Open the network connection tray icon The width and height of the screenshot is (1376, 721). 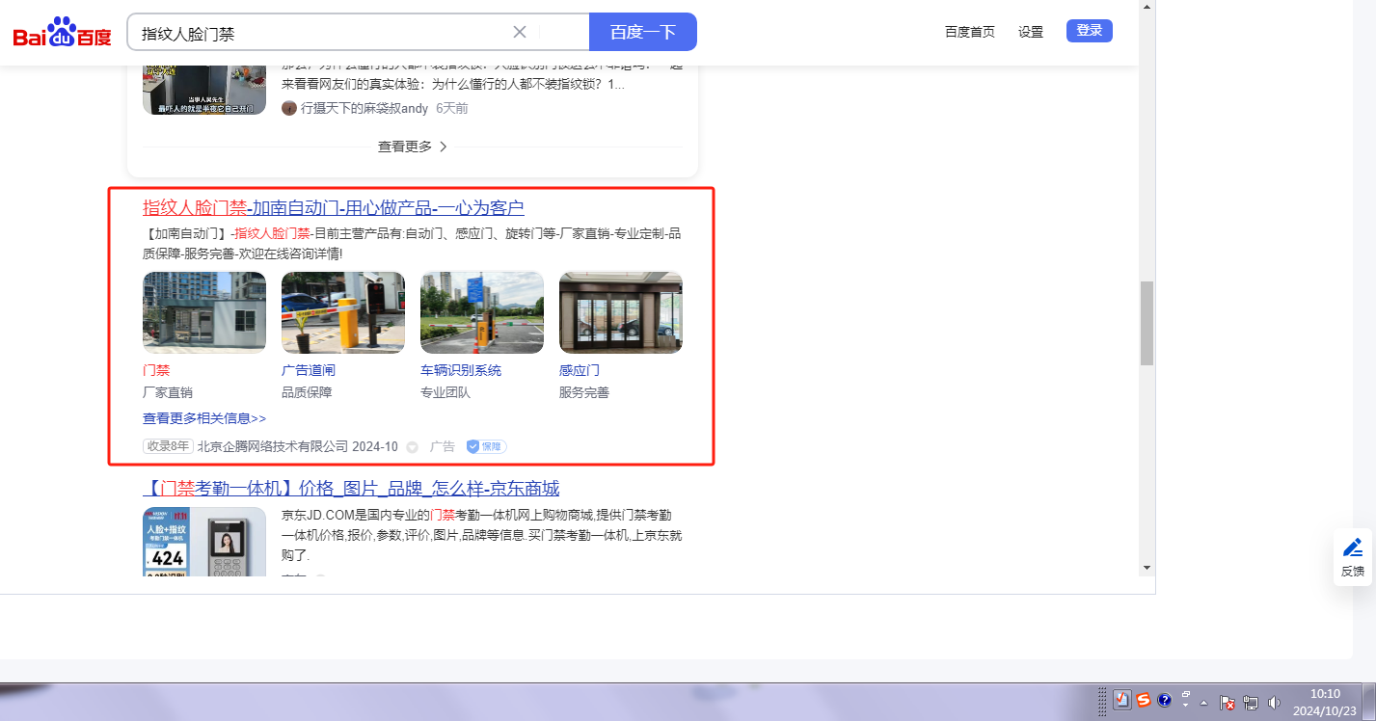click(x=1252, y=702)
